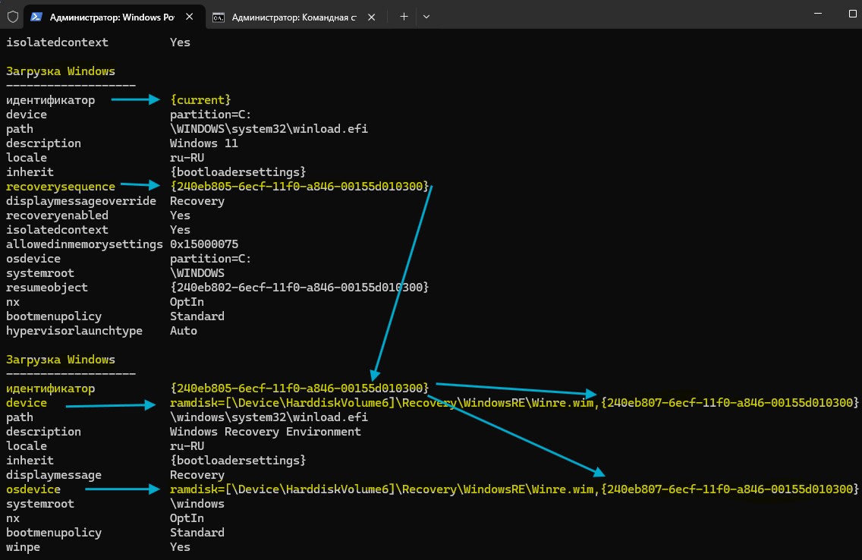This screenshot has width=862, height=560.
Task: Click the 'recoveryenabled' label
Action: [57, 216]
